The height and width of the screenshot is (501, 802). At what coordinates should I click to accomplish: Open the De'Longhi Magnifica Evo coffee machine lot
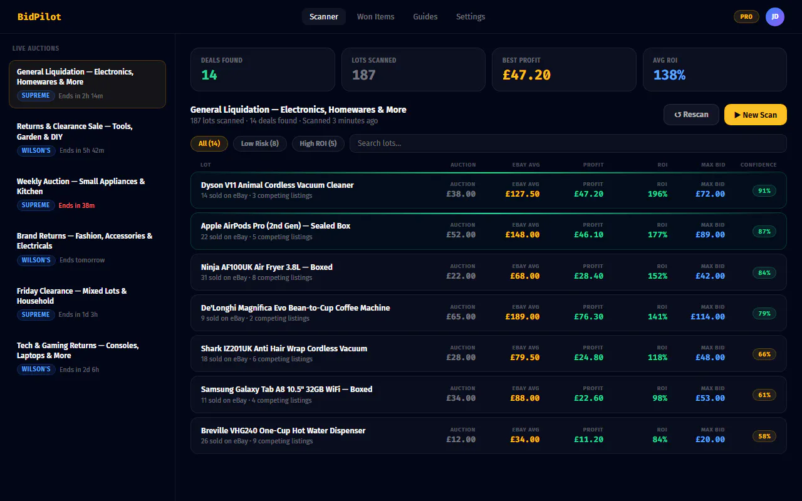coord(489,312)
